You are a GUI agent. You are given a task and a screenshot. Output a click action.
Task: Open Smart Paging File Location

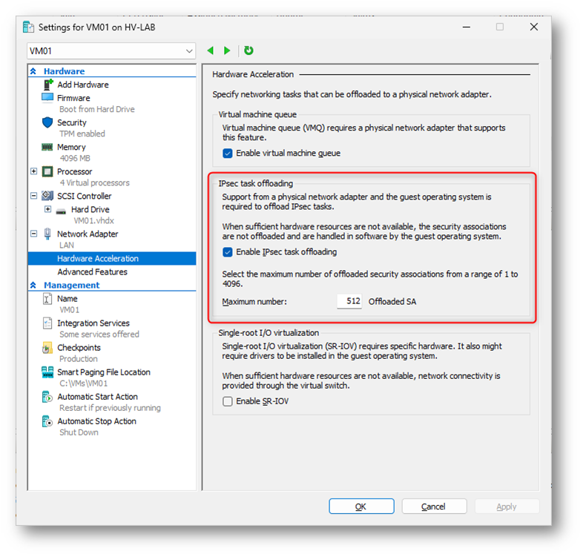tap(104, 372)
